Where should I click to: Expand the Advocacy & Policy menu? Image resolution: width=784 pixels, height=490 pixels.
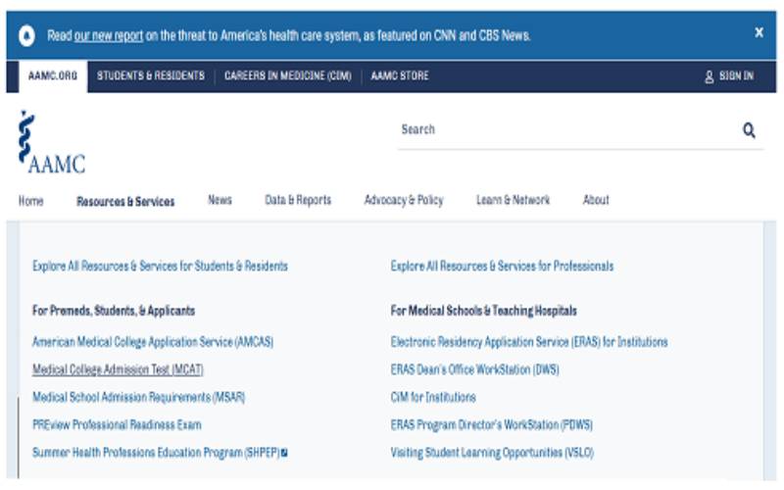(404, 200)
